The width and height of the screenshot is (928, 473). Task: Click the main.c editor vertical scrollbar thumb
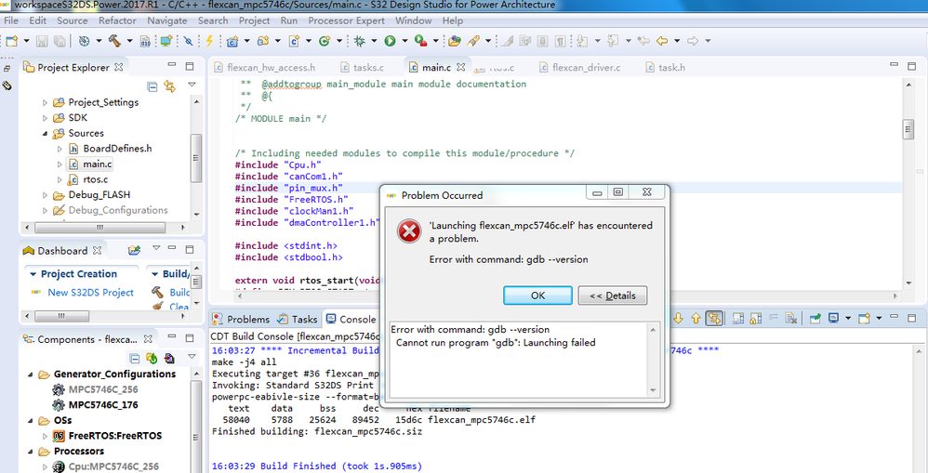[x=908, y=129]
